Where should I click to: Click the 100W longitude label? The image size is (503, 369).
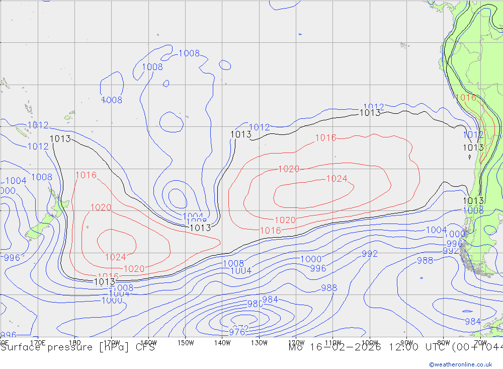[370, 343]
